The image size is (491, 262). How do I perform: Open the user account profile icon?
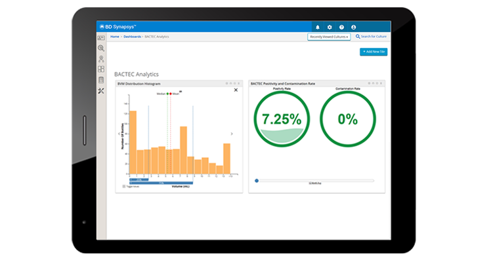click(x=354, y=27)
